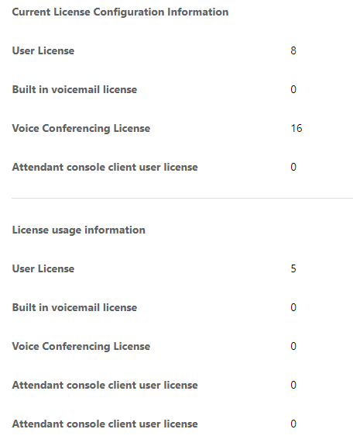Select Voice Conferencing License under usage information
The height and width of the screenshot is (436, 353).
[81, 347]
